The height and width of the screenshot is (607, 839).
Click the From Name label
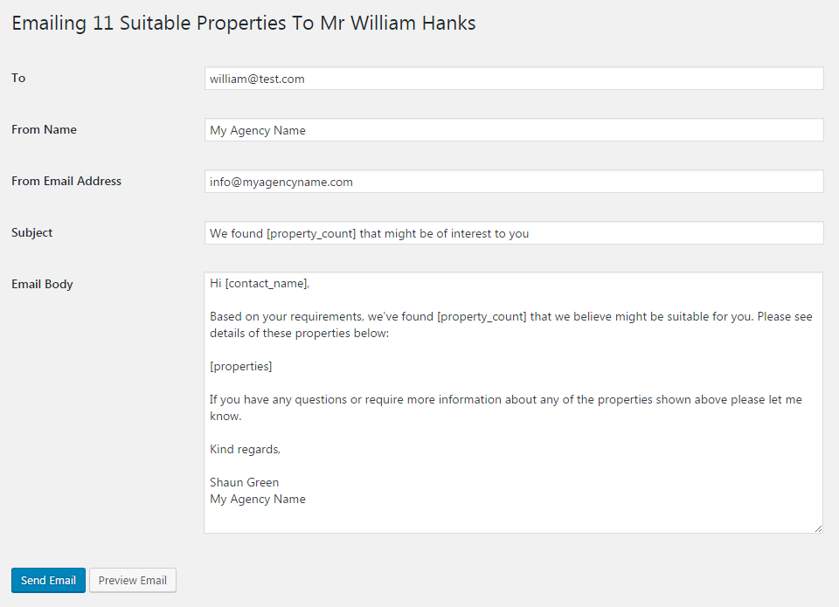pos(44,129)
